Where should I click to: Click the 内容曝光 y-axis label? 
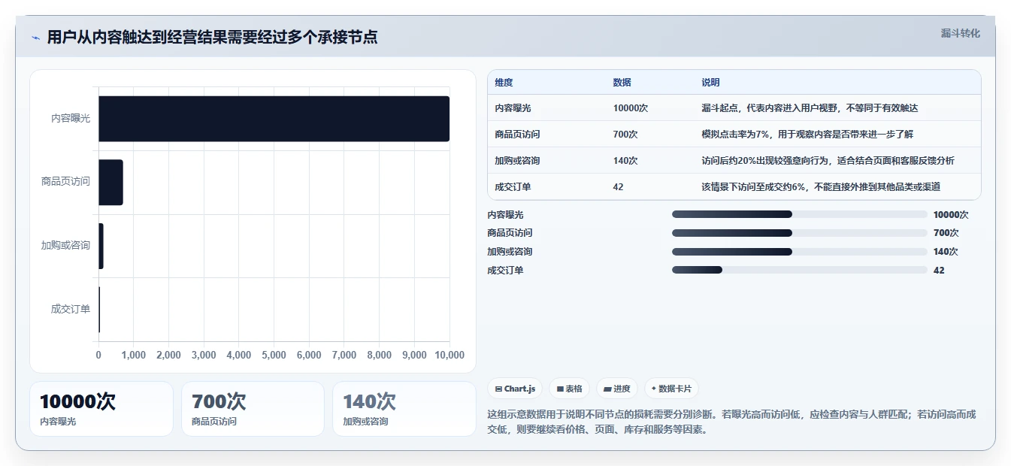(x=71, y=119)
